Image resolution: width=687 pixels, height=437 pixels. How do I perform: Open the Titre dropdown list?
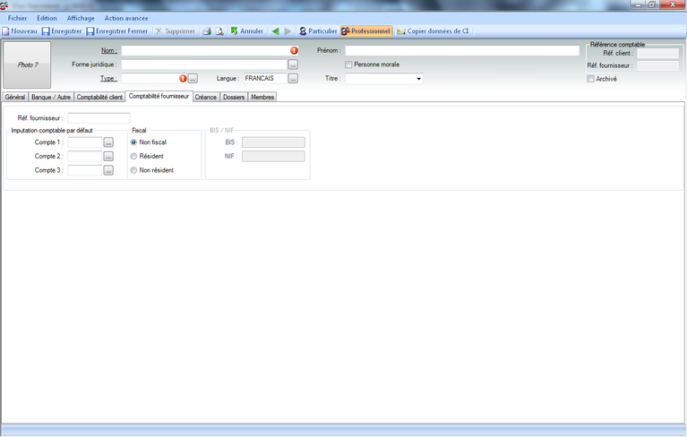click(418, 79)
